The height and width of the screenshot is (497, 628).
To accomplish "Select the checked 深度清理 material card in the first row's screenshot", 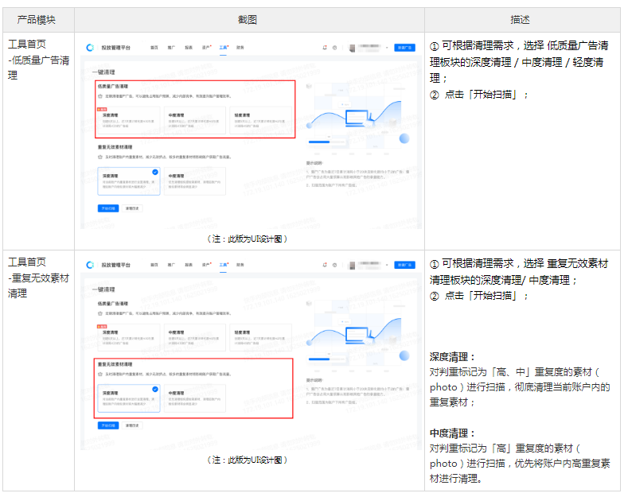I will tap(128, 181).
